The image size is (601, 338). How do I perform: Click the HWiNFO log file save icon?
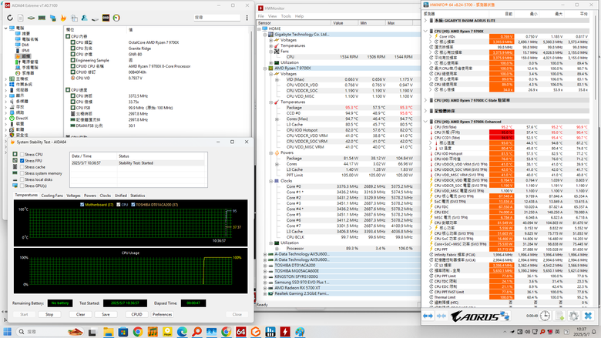point(559,316)
